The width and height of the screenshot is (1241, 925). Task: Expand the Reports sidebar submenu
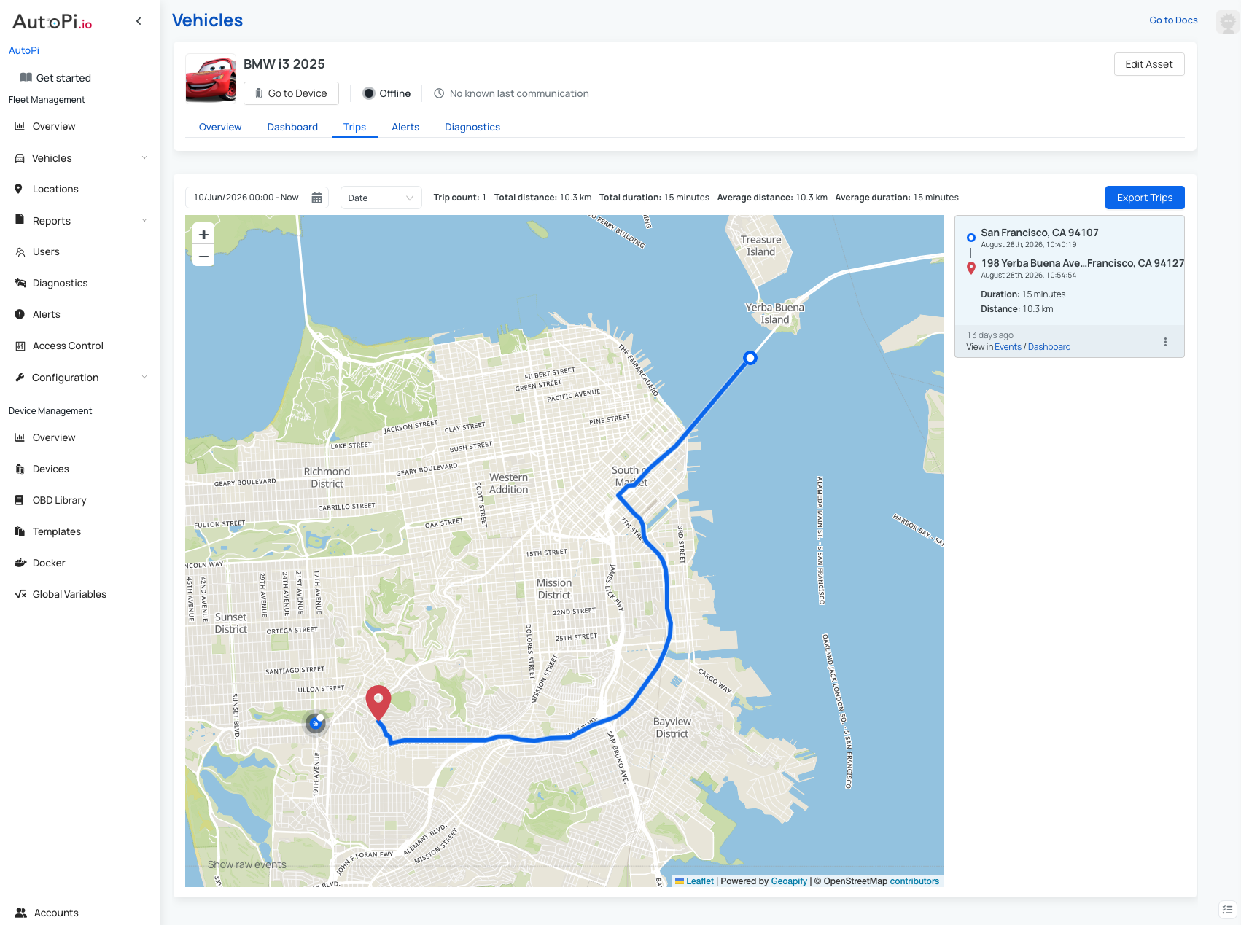click(144, 221)
